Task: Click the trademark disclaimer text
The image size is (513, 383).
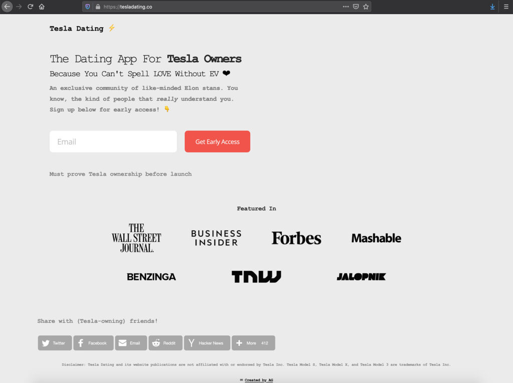Action: click(x=256, y=364)
